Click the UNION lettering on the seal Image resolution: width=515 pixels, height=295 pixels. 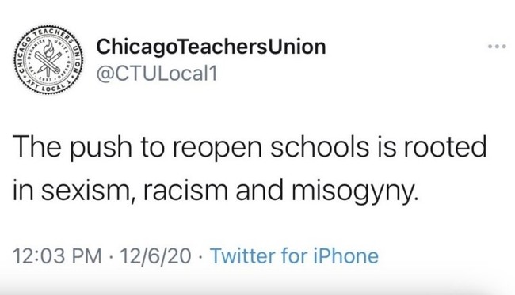tap(77, 59)
